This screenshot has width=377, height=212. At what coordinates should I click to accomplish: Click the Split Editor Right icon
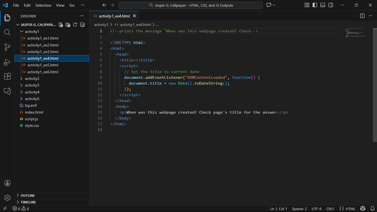pyautogui.click(x=362, y=16)
